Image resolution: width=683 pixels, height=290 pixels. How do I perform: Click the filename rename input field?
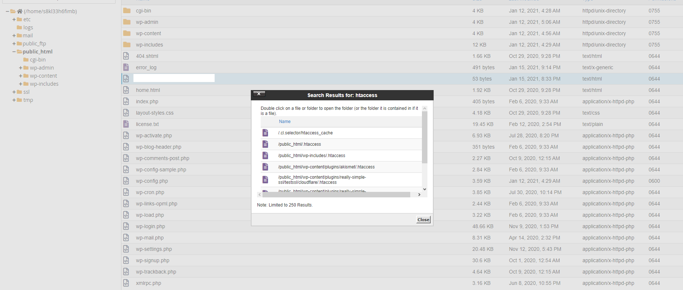(x=174, y=78)
